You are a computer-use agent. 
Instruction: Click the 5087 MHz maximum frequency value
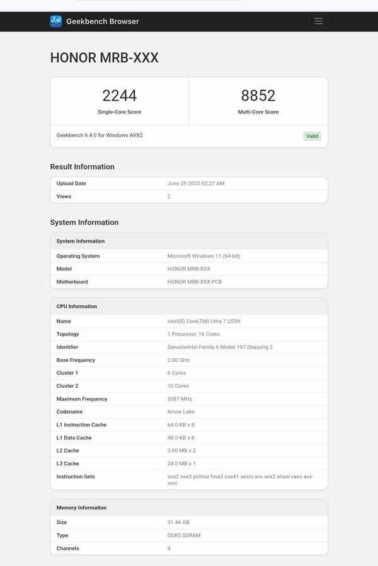(180, 399)
